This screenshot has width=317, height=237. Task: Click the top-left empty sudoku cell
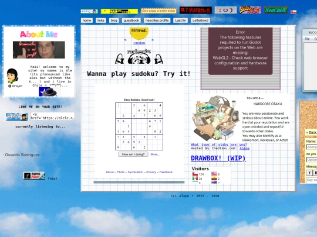pyautogui.click(x=118, y=105)
